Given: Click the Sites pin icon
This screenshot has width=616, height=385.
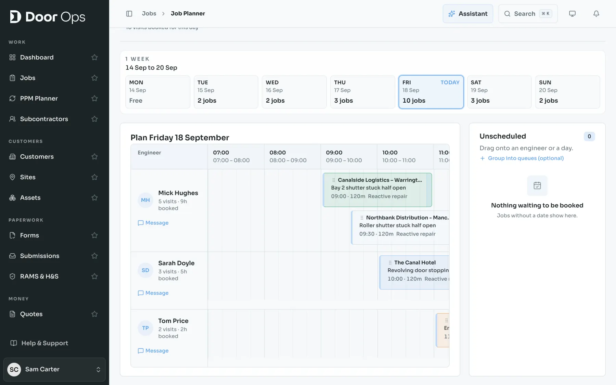Looking at the screenshot, I should tap(12, 177).
